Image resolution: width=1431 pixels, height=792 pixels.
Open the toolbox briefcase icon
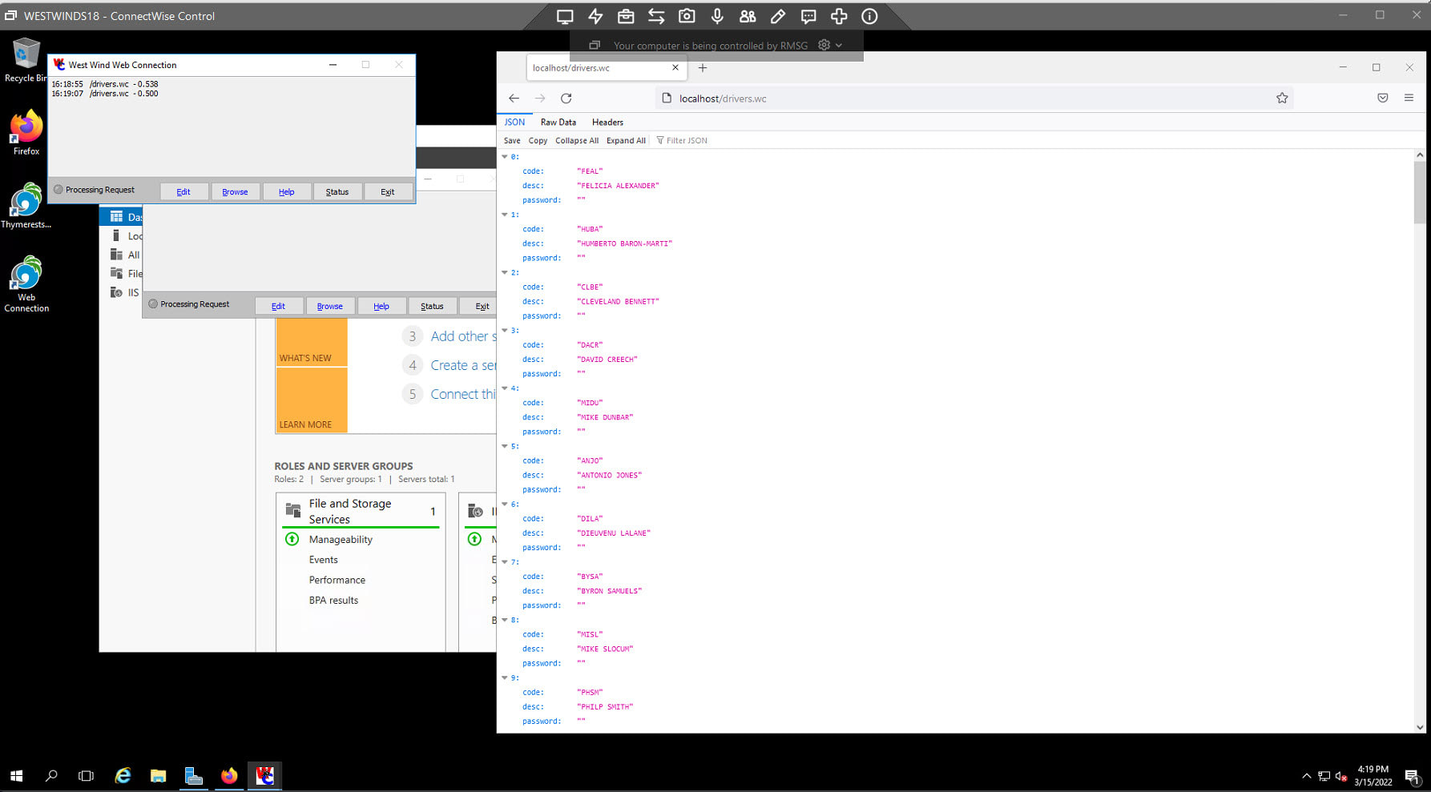(626, 16)
